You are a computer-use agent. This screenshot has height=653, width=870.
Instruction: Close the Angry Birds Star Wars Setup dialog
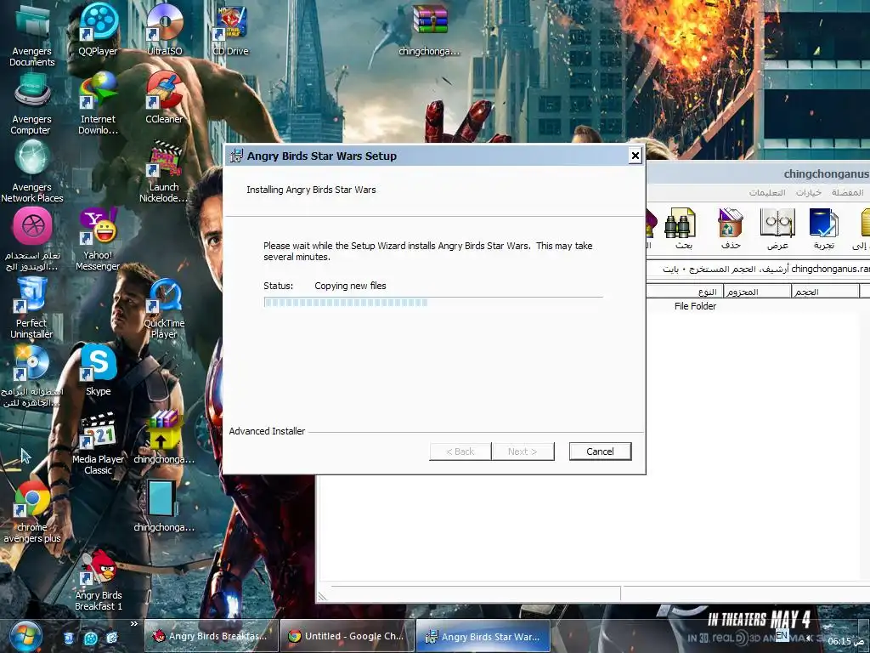pos(636,156)
